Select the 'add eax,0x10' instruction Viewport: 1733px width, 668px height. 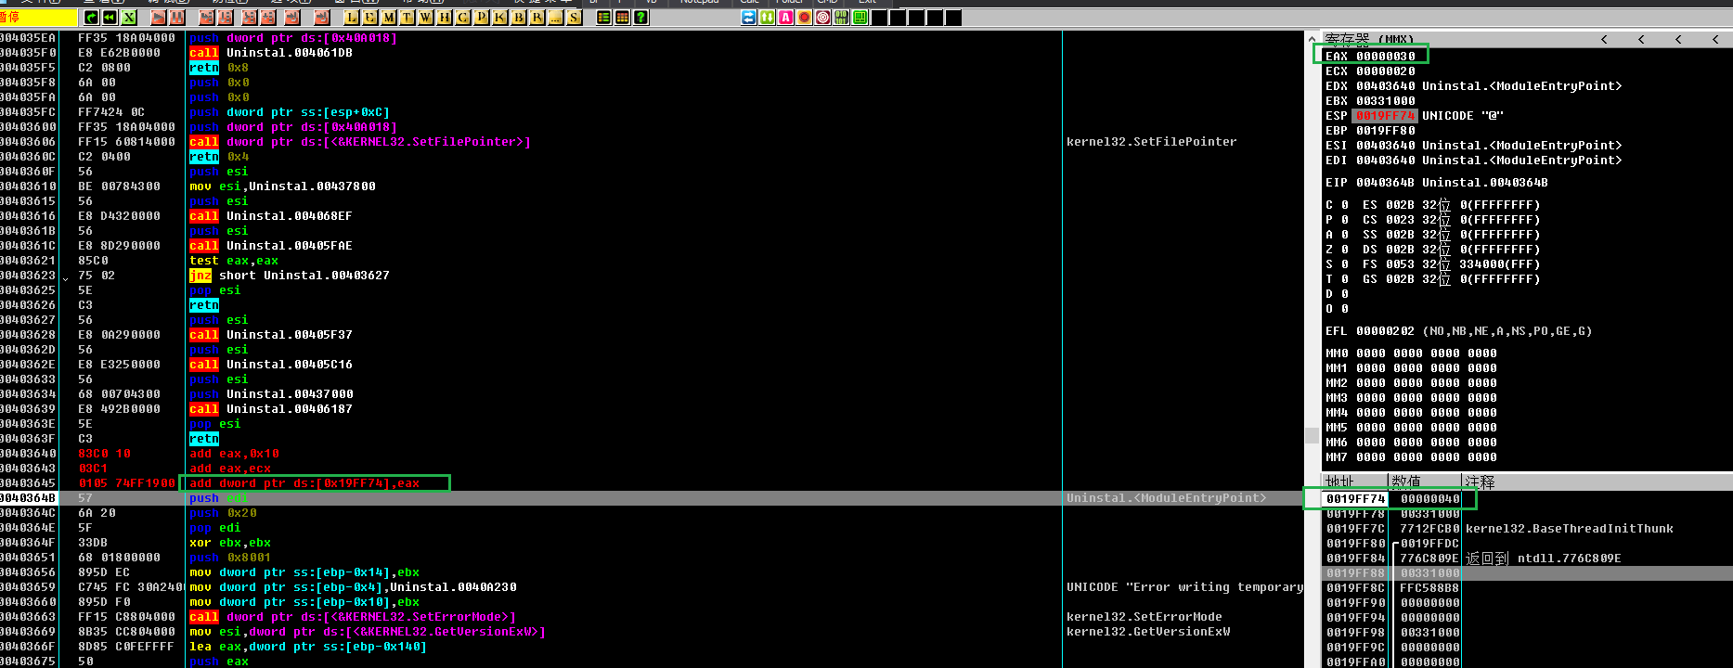(235, 454)
